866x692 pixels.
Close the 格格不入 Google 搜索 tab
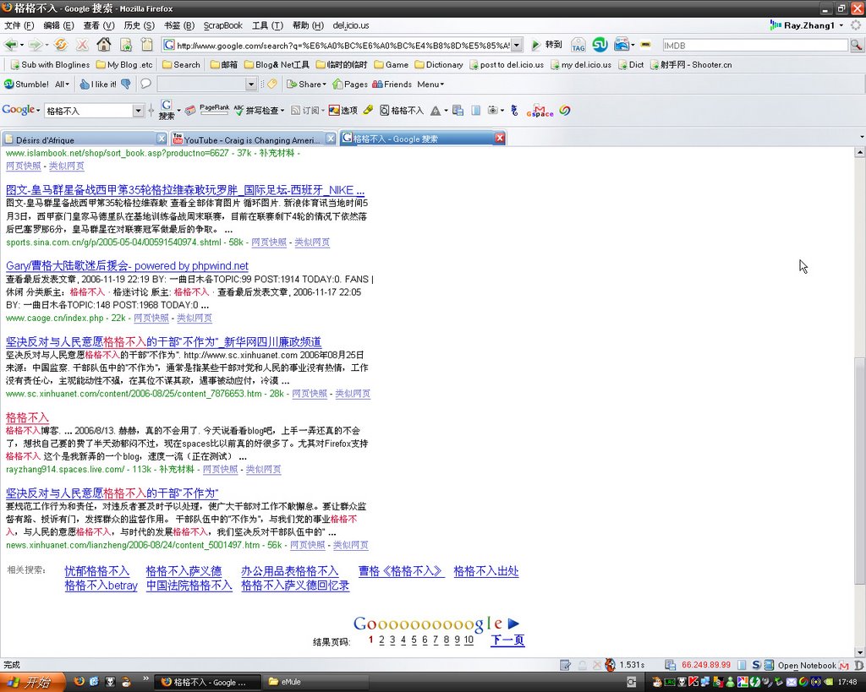(499, 138)
